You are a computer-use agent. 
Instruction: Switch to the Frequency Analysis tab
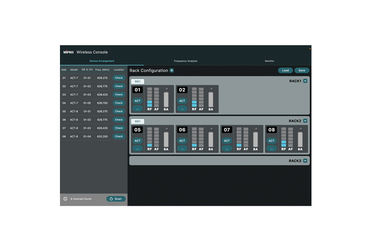coord(185,61)
